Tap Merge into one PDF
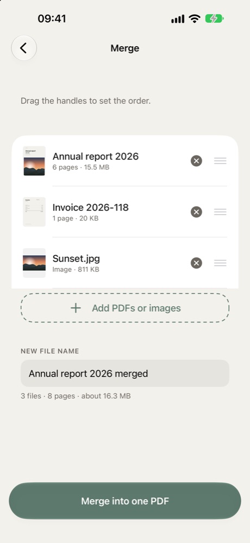250x543 pixels. (125, 501)
